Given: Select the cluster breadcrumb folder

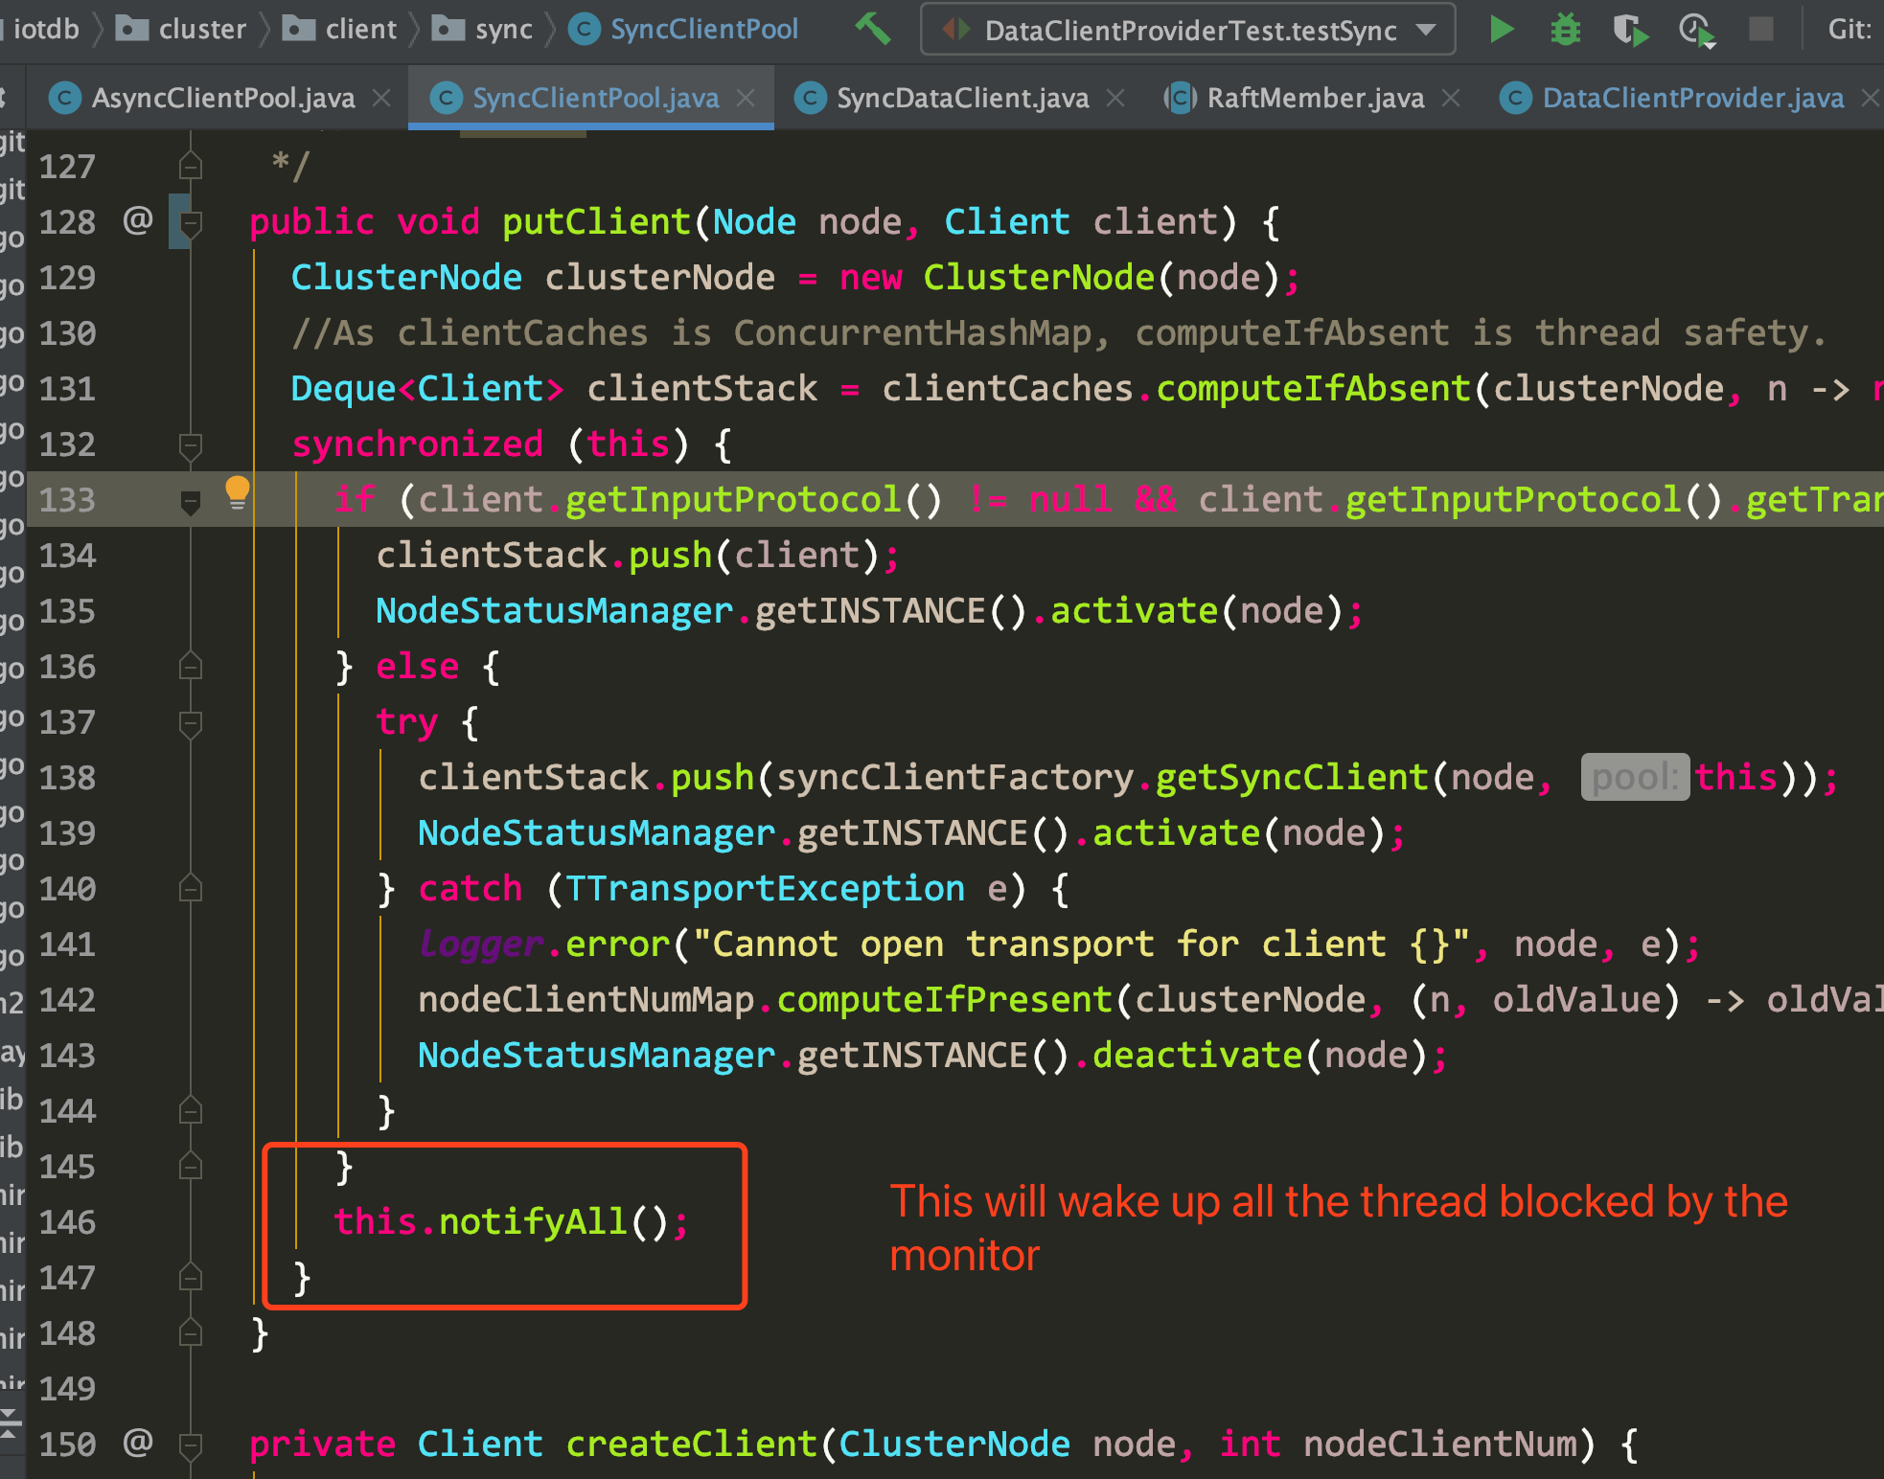Looking at the screenshot, I should [x=181, y=29].
